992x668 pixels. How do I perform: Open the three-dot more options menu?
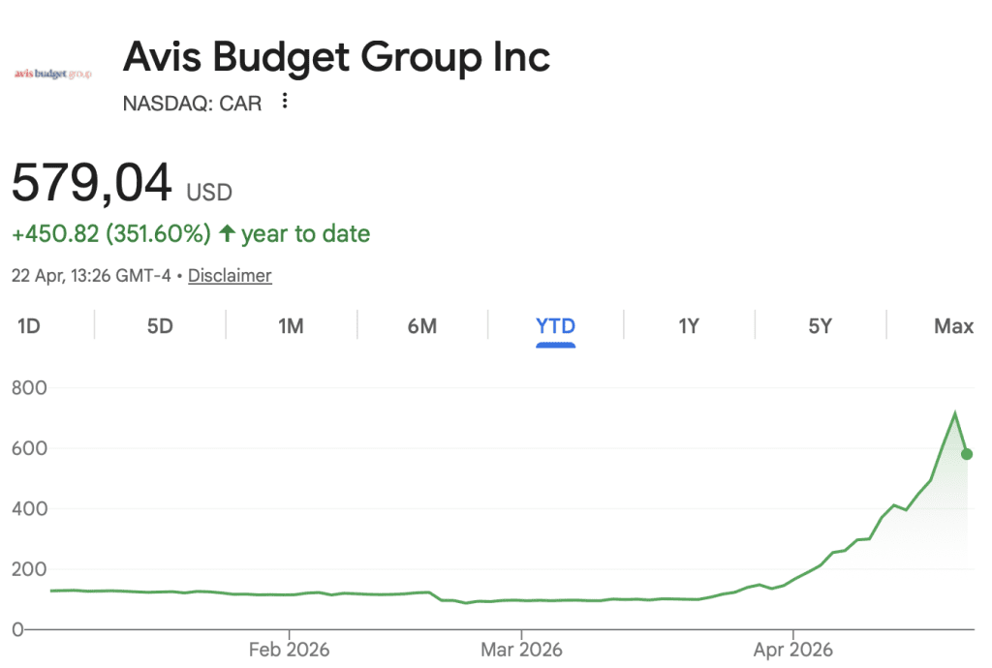(x=285, y=101)
